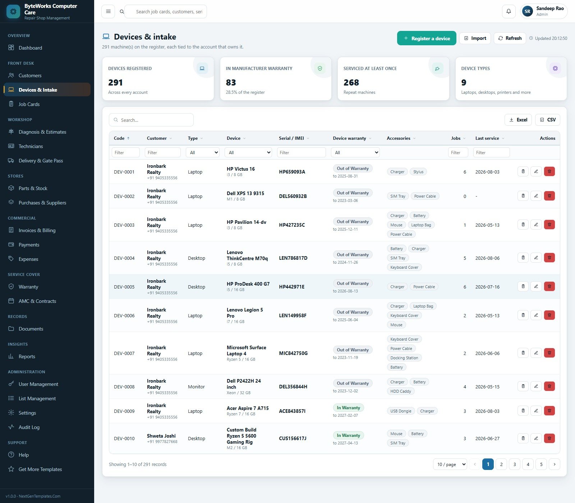Click the Shweta Joshi customer name
Viewport: 575px width, 503px height.
(x=161, y=436)
